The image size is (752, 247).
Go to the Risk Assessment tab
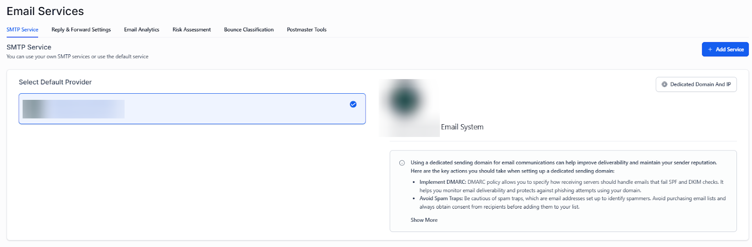coord(191,30)
